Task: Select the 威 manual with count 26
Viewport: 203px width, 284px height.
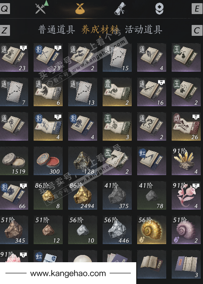Action: click(186, 127)
